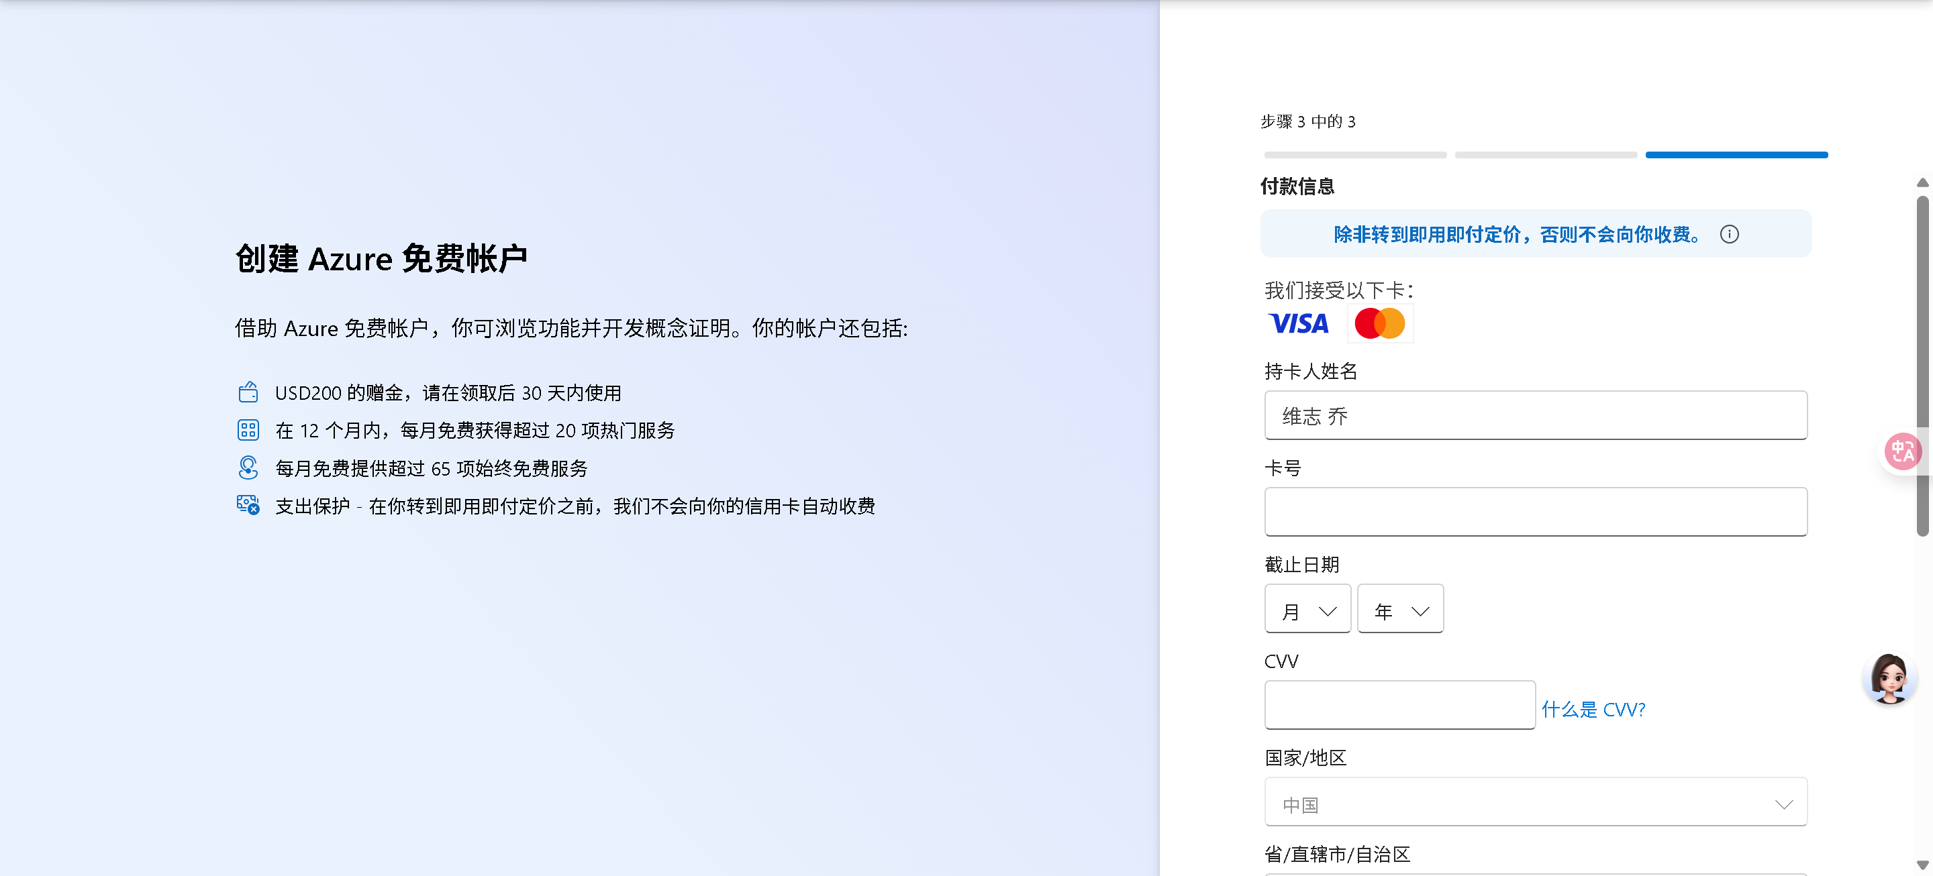1933x876 pixels.
Task: Open the expiry month dropdown
Action: (1307, 610)
